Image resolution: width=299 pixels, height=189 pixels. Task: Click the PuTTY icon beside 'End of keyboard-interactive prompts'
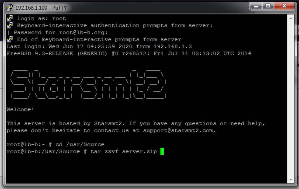tap(10, 39)
